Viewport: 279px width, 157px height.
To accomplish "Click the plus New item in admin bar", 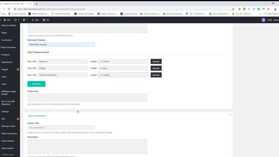I will [x=35, y=20].
